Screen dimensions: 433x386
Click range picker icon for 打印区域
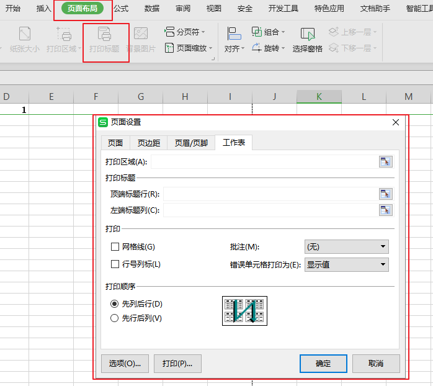click(386, 161)
